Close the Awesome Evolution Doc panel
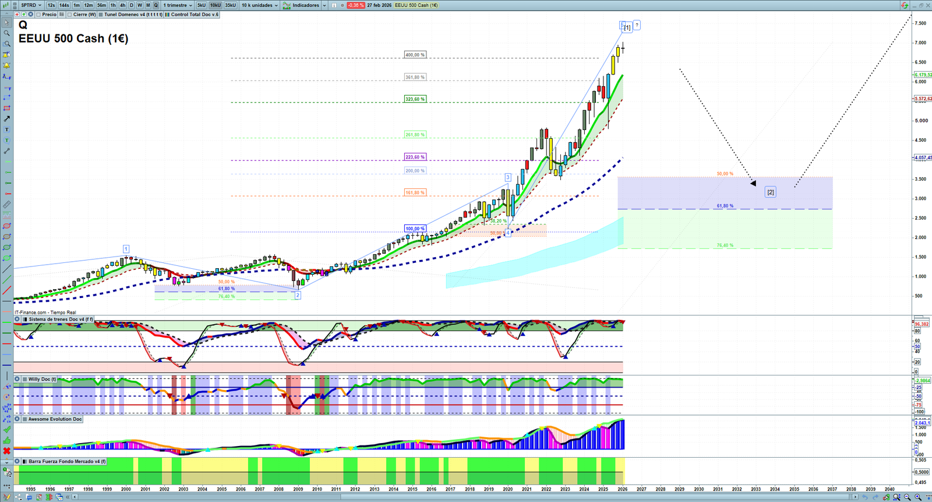Viewport: 932px width, 502px height. (x=17, y=419)
